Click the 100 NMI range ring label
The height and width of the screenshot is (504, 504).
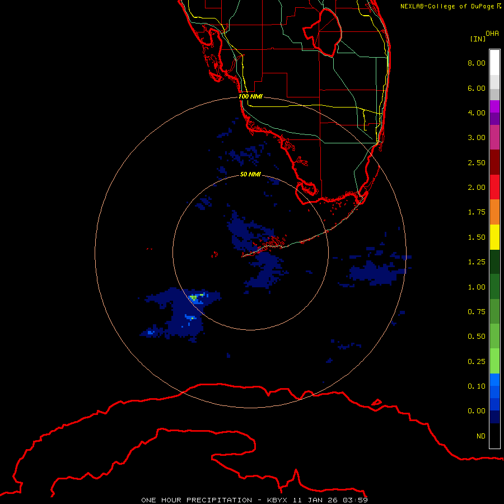(250, 96)
